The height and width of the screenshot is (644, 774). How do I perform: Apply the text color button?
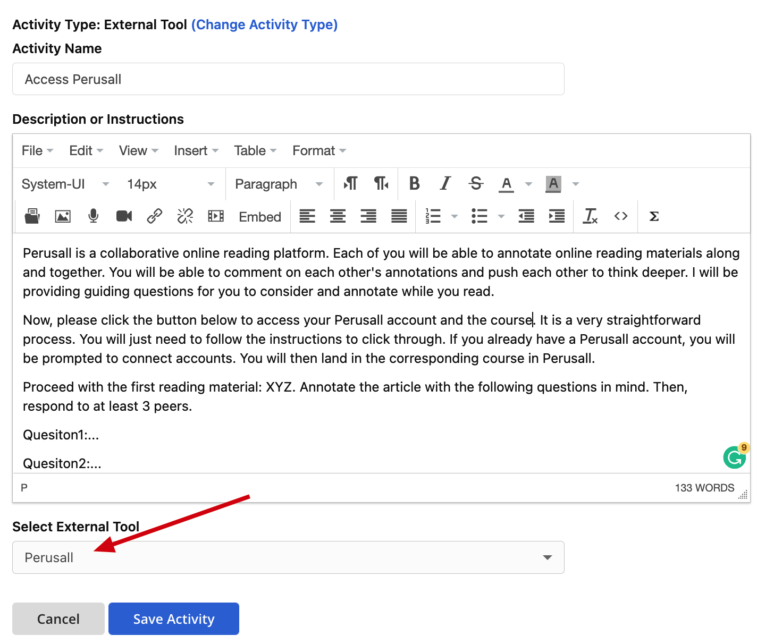click(507, 184)
